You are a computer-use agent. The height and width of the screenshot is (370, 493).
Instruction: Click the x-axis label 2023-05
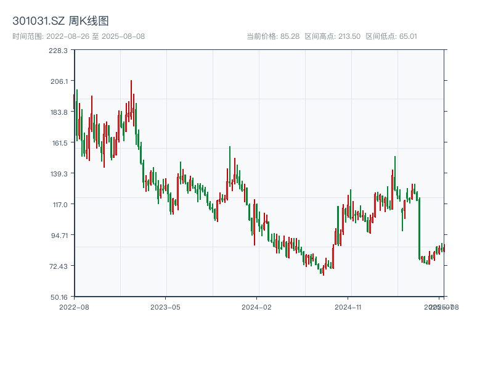(165, 307)
